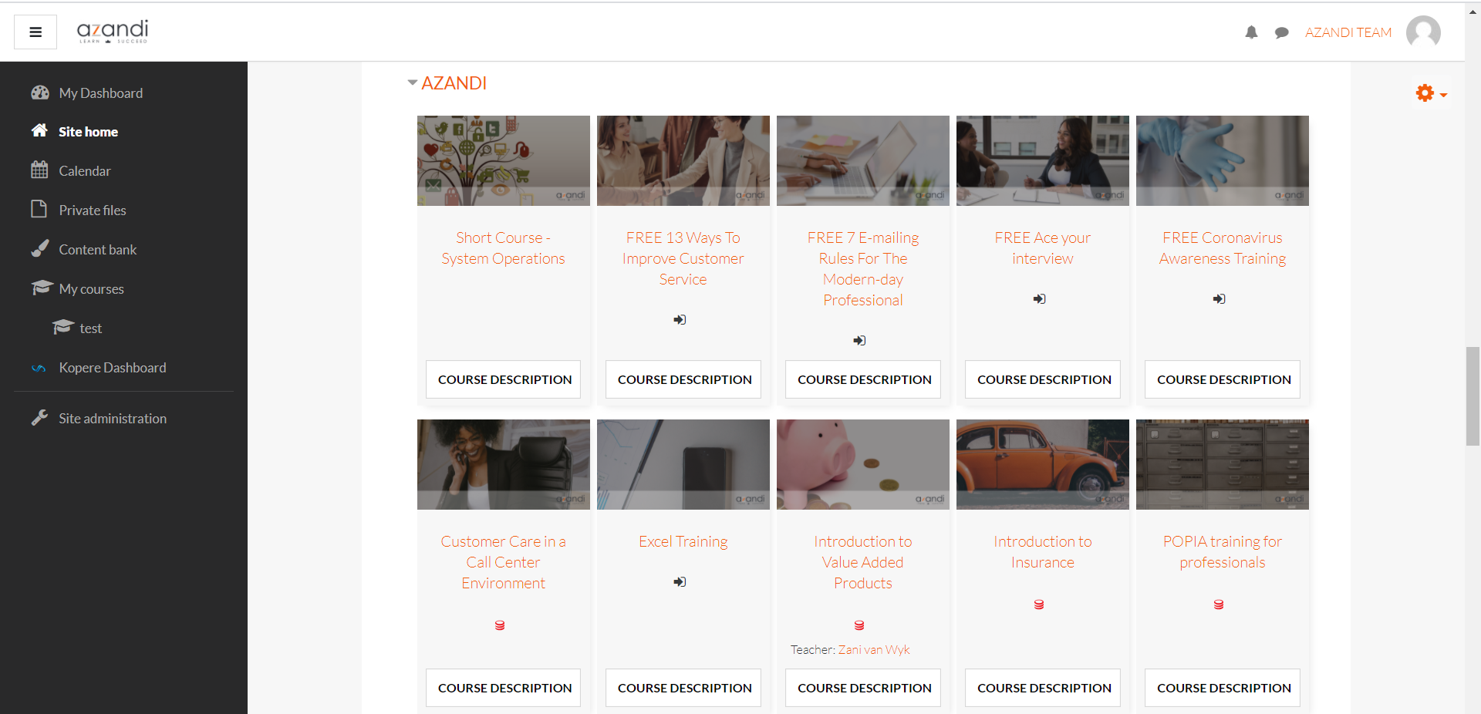Click the piggy bank course thumbnail
The height and width of the screenshot is (714, 1481).
pyautogui.click(x=863, y=464)
